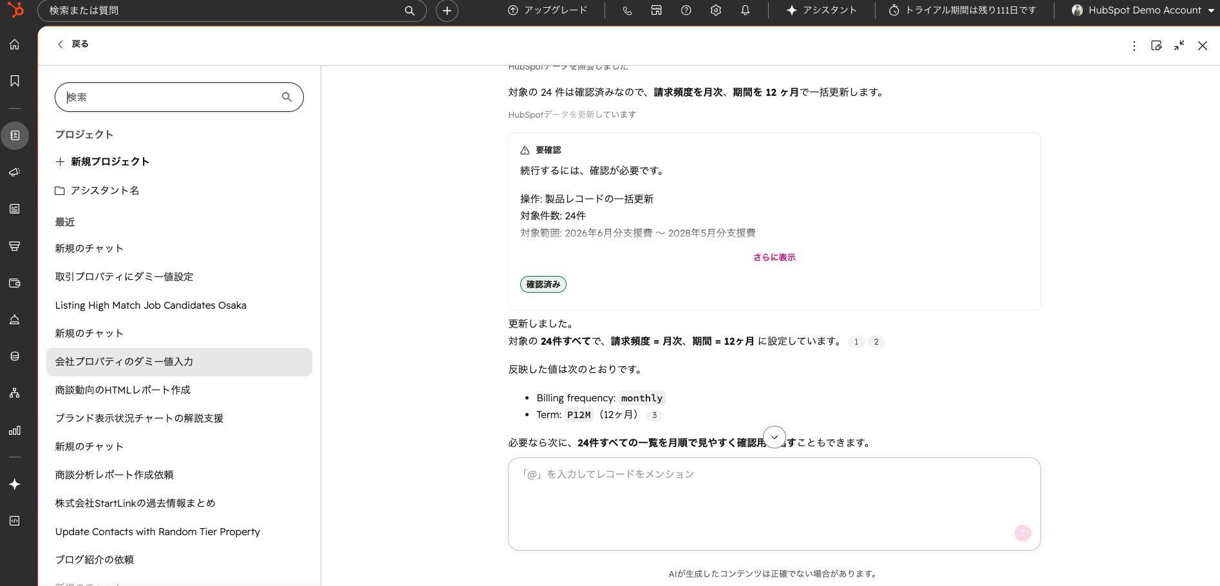This screenshot has height=586, width=1220.
Task: Open the marketing megaphone sidebar icon
Action: point(15,172)
